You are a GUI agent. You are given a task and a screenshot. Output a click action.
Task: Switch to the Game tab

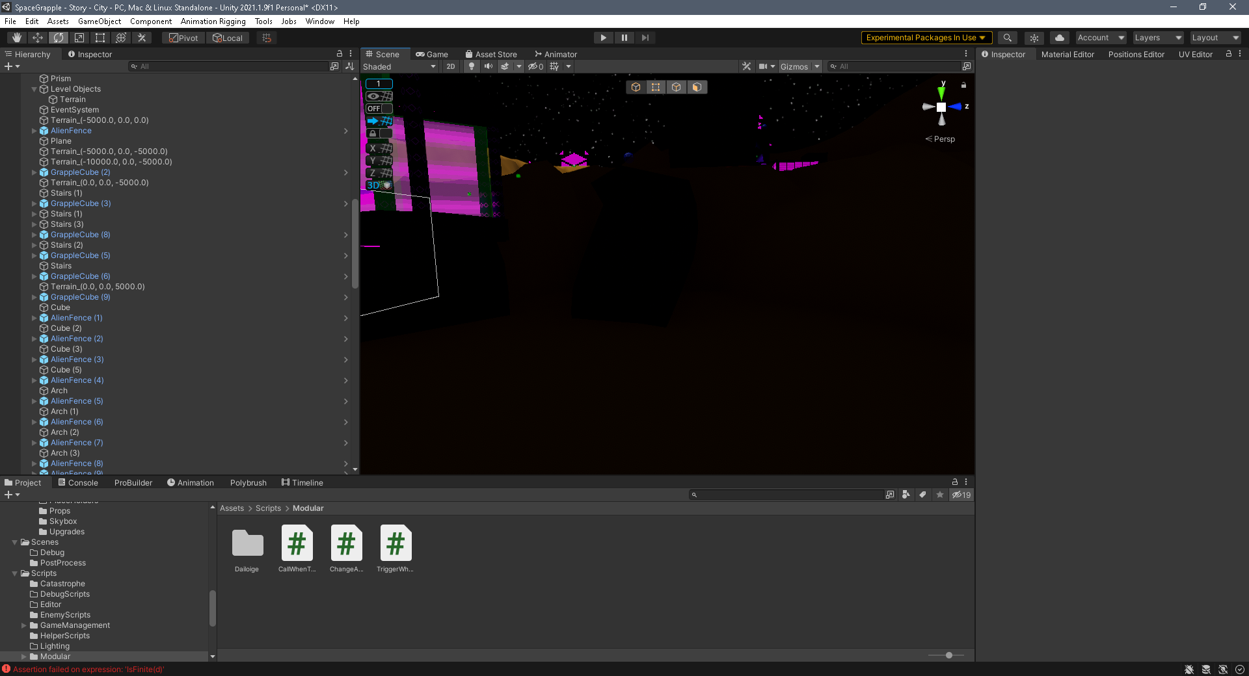coord(432,55)
